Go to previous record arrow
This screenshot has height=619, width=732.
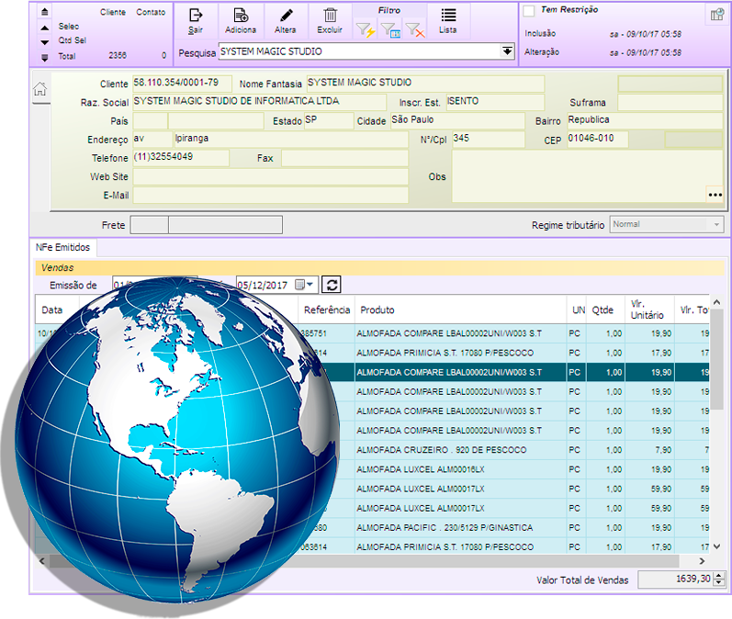point(44,28)
